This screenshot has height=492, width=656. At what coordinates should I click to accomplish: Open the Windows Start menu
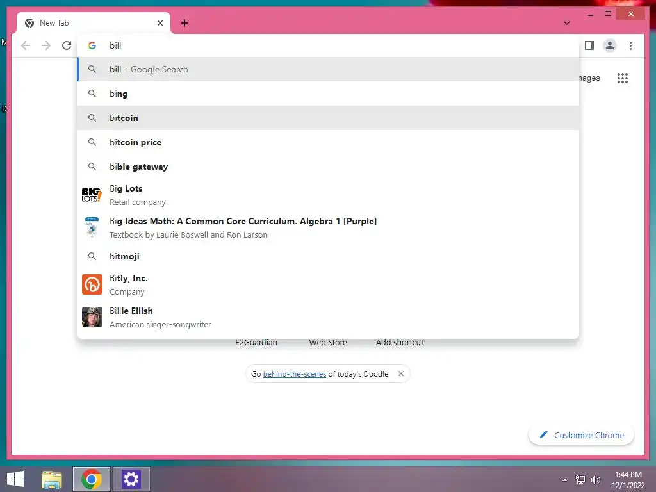coord(15,479)
